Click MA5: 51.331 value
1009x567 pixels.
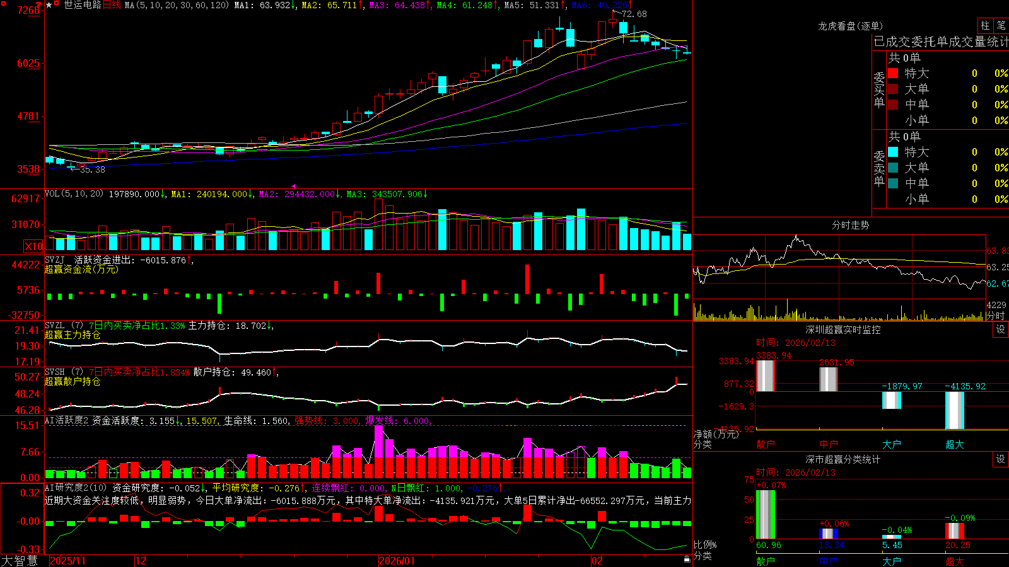click(x=535, y=5)
